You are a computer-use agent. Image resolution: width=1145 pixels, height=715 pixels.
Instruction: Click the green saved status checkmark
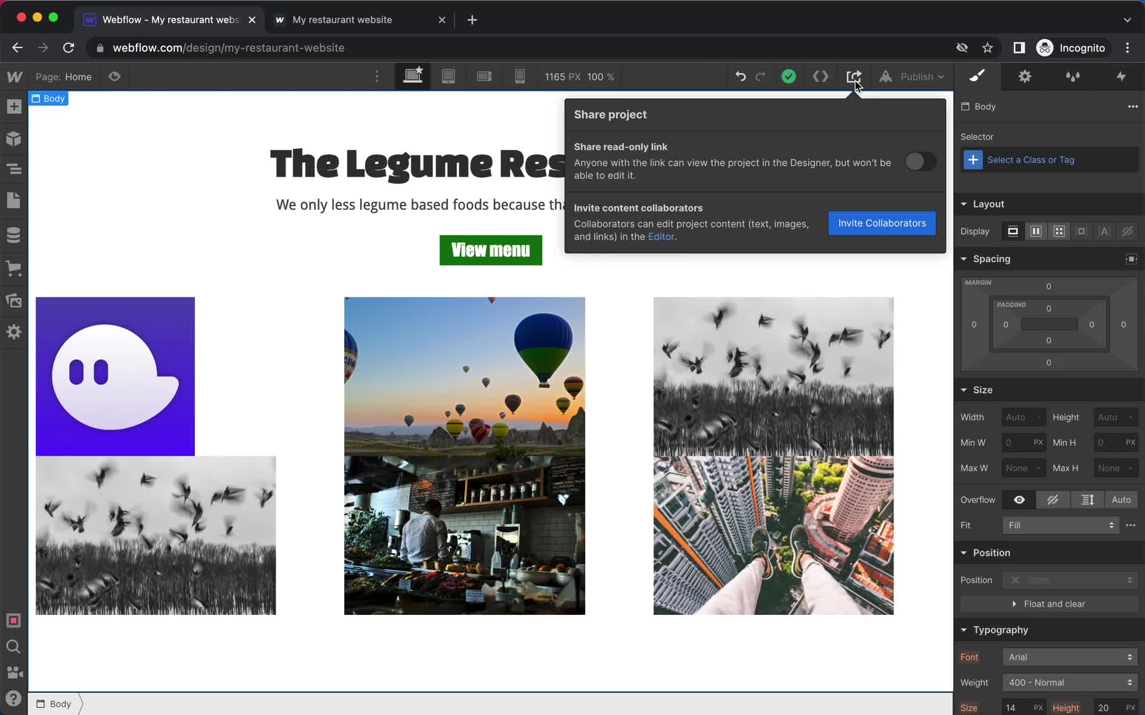coord(788,76)
